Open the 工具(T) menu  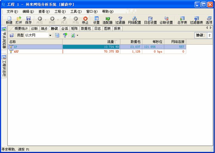(x=76, y=12)
